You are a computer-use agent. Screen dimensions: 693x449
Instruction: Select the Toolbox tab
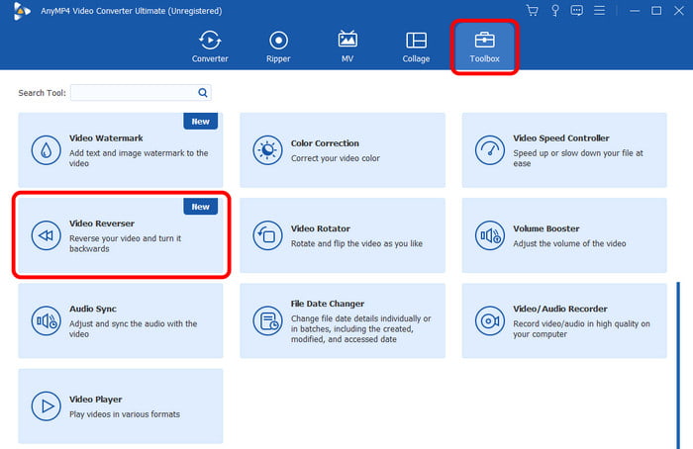point(484,46)
